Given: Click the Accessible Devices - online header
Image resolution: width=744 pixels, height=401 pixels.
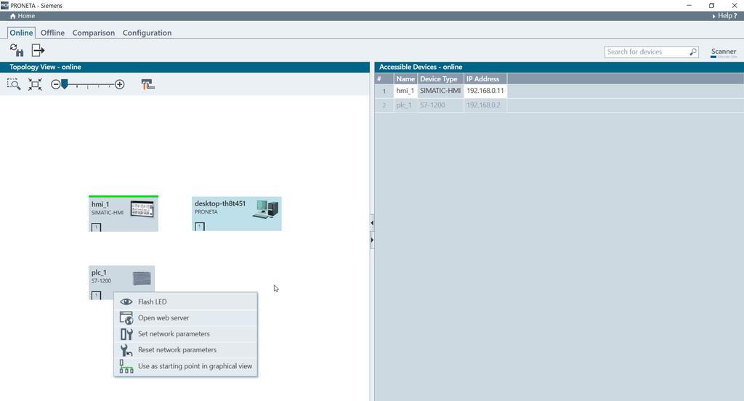Looking at the screenshot, I should click(x=559, y=67).
